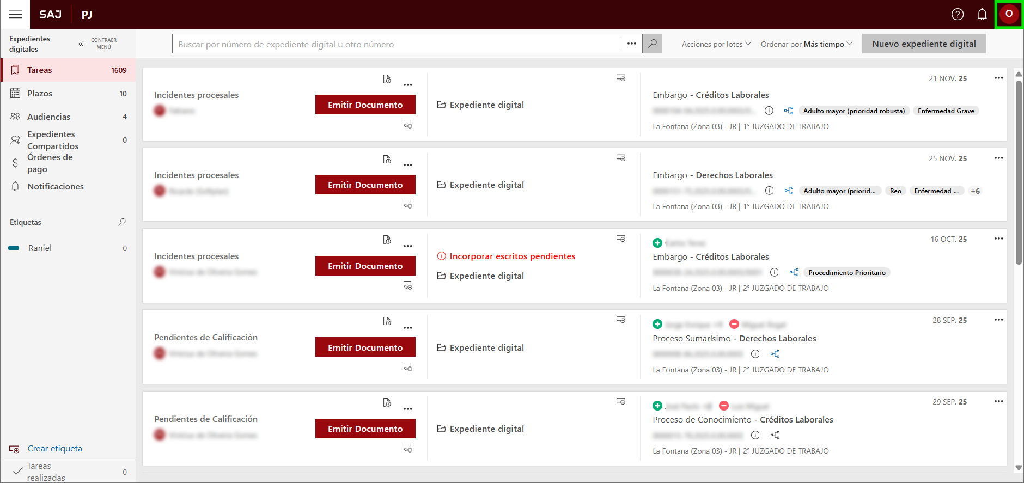Screen dimensions: 1024x483
Task: Open the user profile avatar
Action: click(1009, 14)
